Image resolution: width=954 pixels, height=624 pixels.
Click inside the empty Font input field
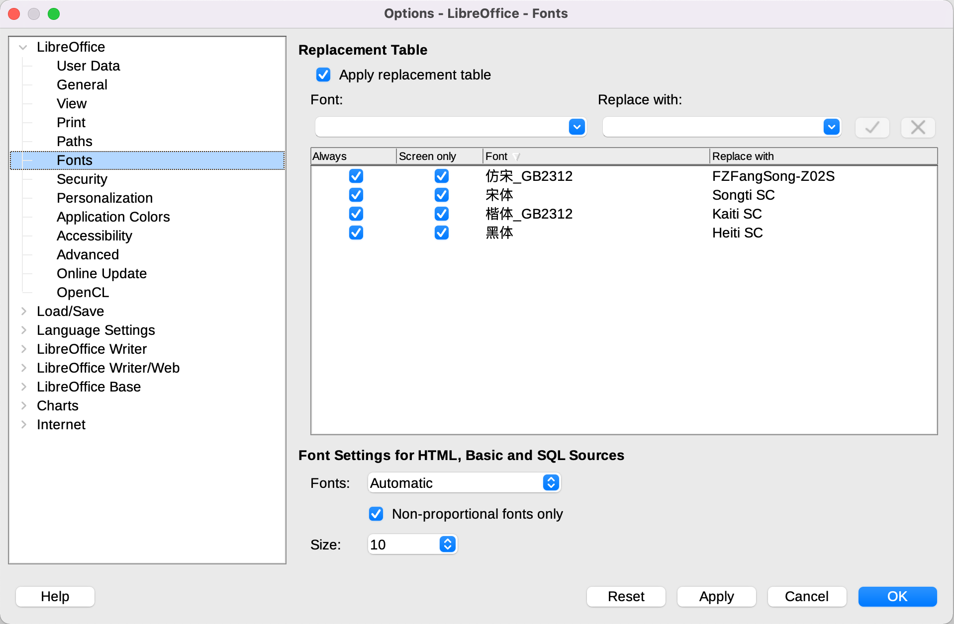coord(438,127)
